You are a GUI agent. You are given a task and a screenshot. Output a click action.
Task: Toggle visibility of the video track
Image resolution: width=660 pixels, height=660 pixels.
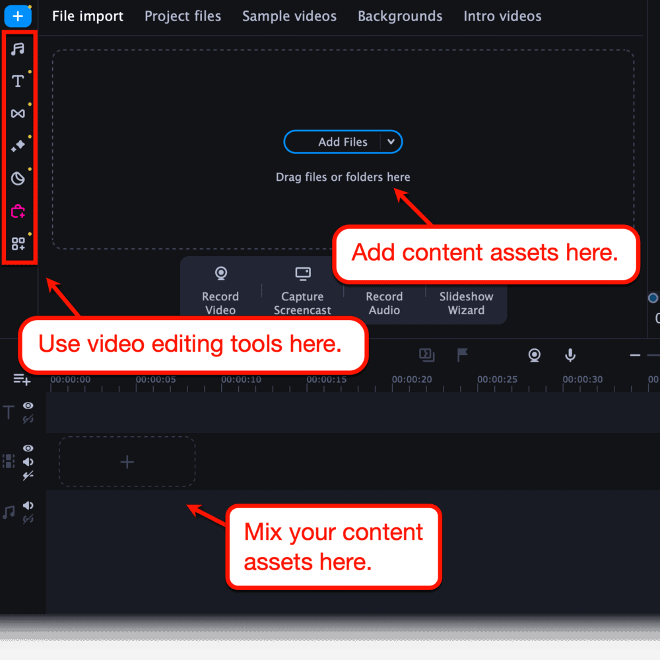point(28,448)
